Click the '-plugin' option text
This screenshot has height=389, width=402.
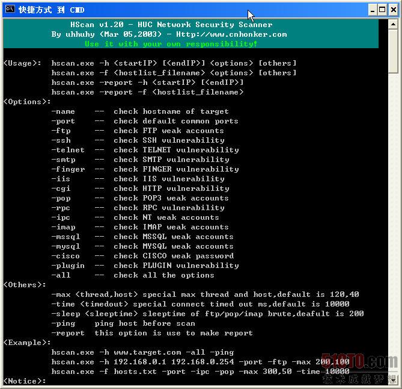pyautogui.click(x=68, y=266)
